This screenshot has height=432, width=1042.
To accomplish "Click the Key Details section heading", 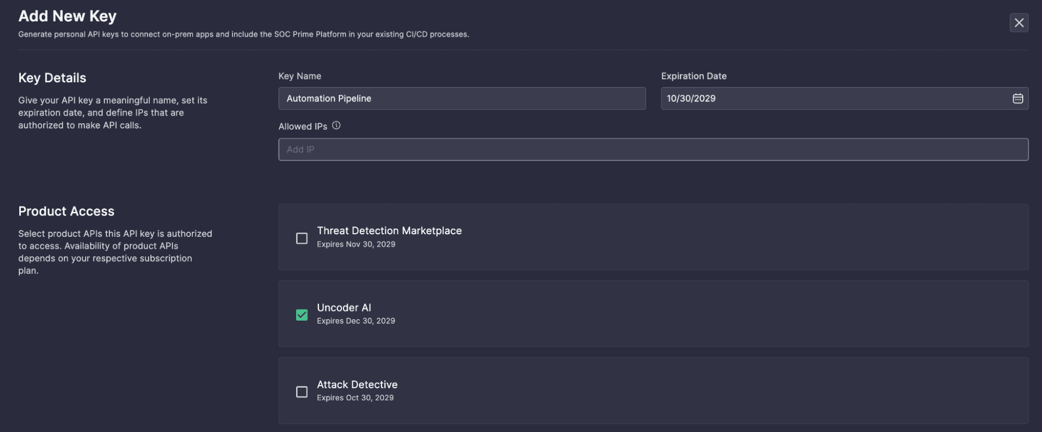I will pyautogui.click(x=52, y=78).
